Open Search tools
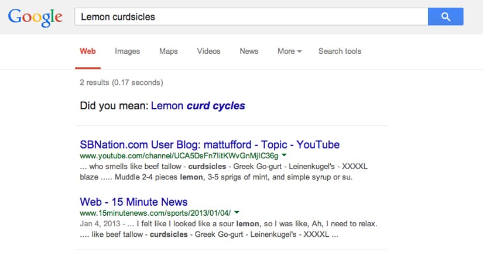The width and height of the screenshot is (483, 259). click(340, 51)
